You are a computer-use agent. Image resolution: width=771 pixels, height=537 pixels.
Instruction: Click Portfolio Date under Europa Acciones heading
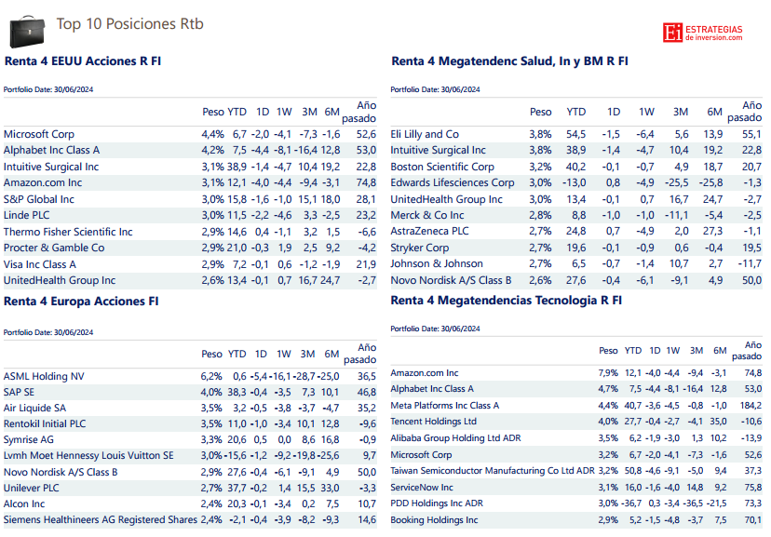click(48, 332)
